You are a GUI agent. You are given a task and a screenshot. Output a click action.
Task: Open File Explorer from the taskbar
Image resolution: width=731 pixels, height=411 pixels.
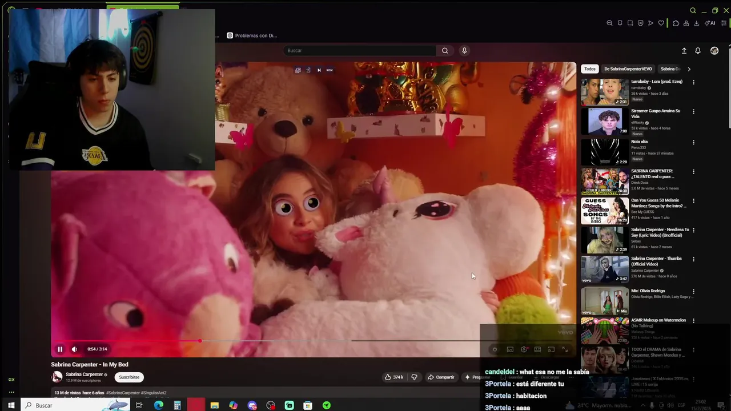215,405
